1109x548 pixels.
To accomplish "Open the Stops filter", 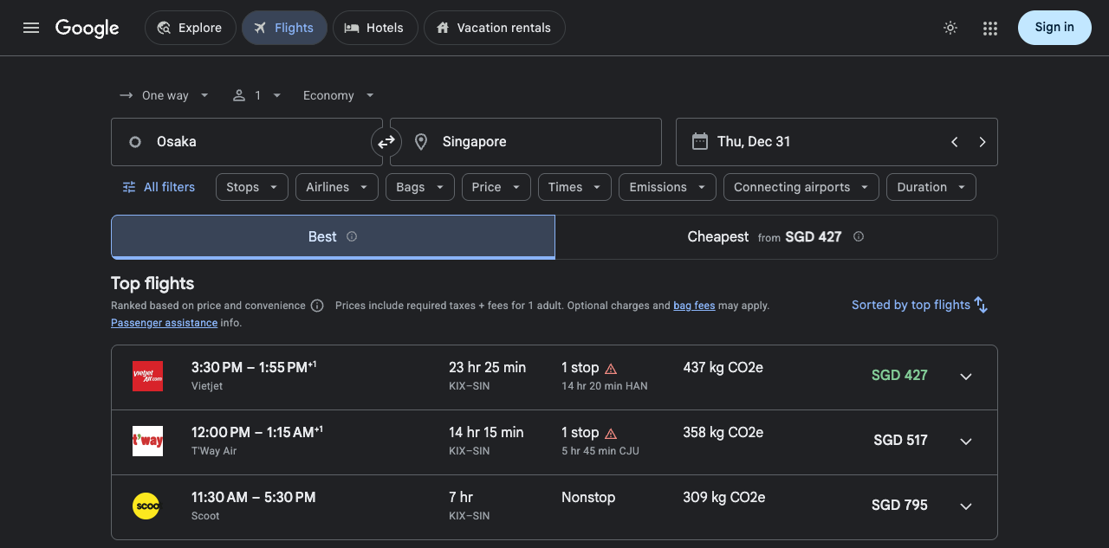I will click(x=252, y=187).
